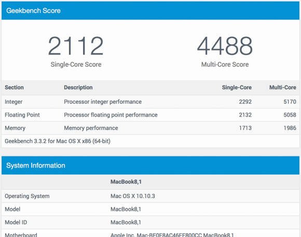Click the Geekbench Score header title
Screen dimensions: 301x237
(33, 10)
